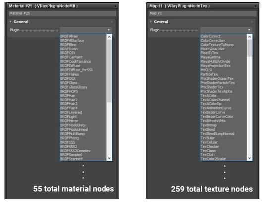
Task: Choose BRDFFlakes plugin
Action: 70,74
